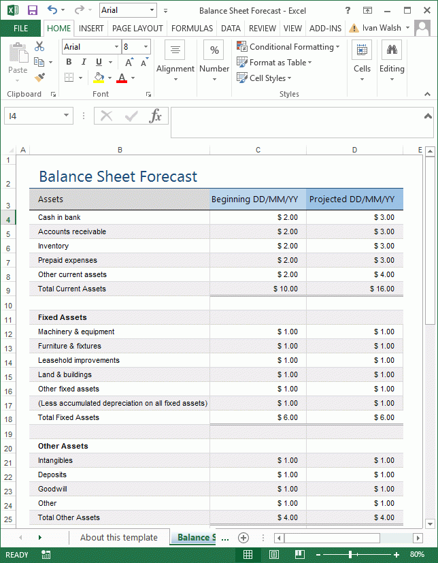Switch to the About this template sheet
The height and width of the screenshot is (563, 438).
118,537
